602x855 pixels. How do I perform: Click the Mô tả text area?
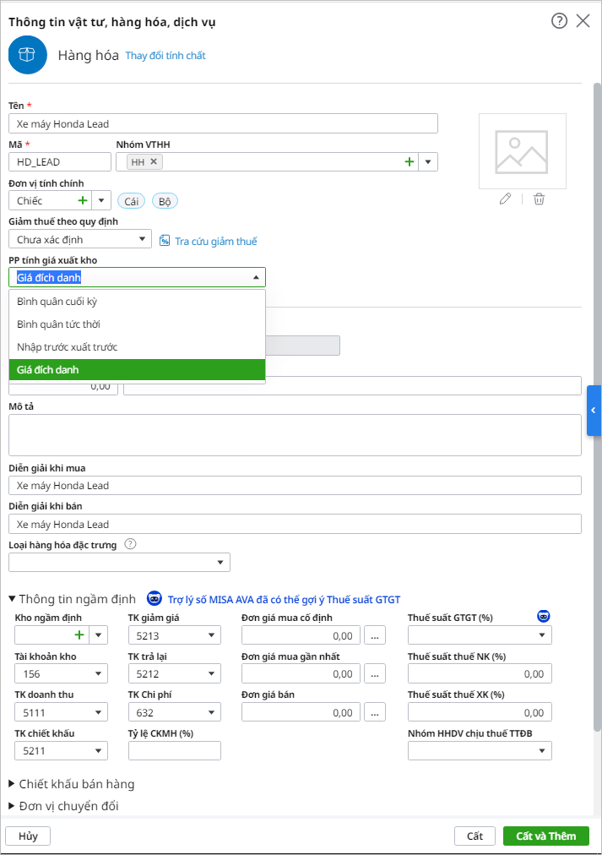(295, 435)
